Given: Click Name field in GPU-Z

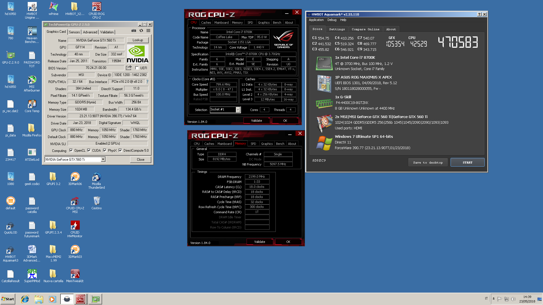Looking at the screenshot, I should pyautogui.click(x=96, y=40).
